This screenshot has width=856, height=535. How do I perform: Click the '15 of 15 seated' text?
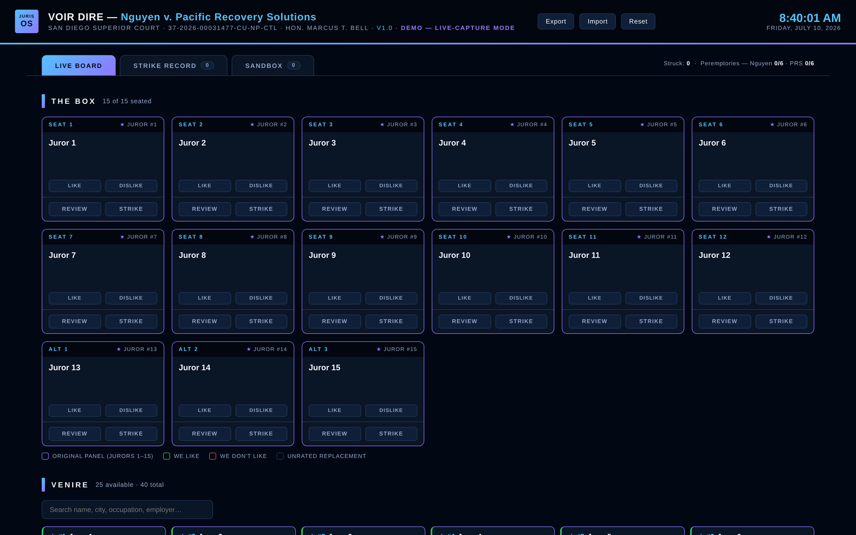tap(127, 101)
